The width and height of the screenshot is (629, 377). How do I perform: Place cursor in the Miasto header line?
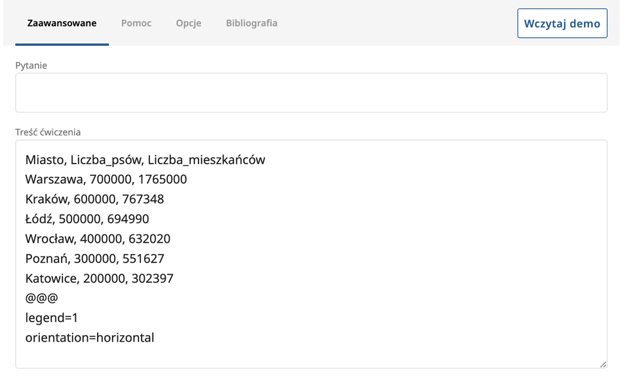145,160
